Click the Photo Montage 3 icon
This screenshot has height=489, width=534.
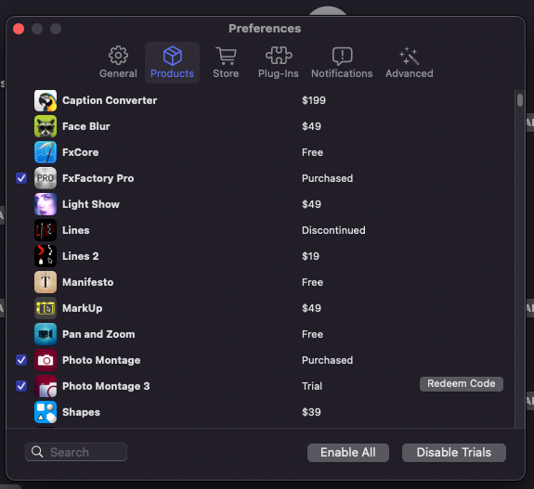click(46, 386)
